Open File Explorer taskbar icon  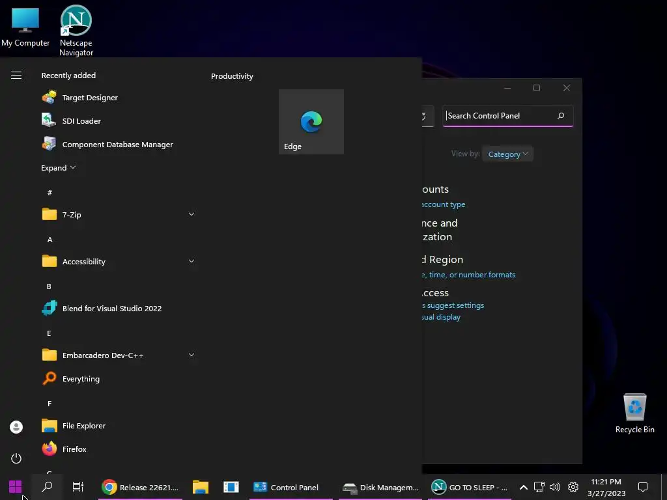point(201,487)
